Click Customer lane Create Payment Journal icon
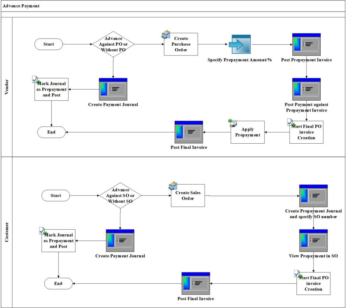Image resolution: width=346 pixels, height=308 pixels. 120,240
